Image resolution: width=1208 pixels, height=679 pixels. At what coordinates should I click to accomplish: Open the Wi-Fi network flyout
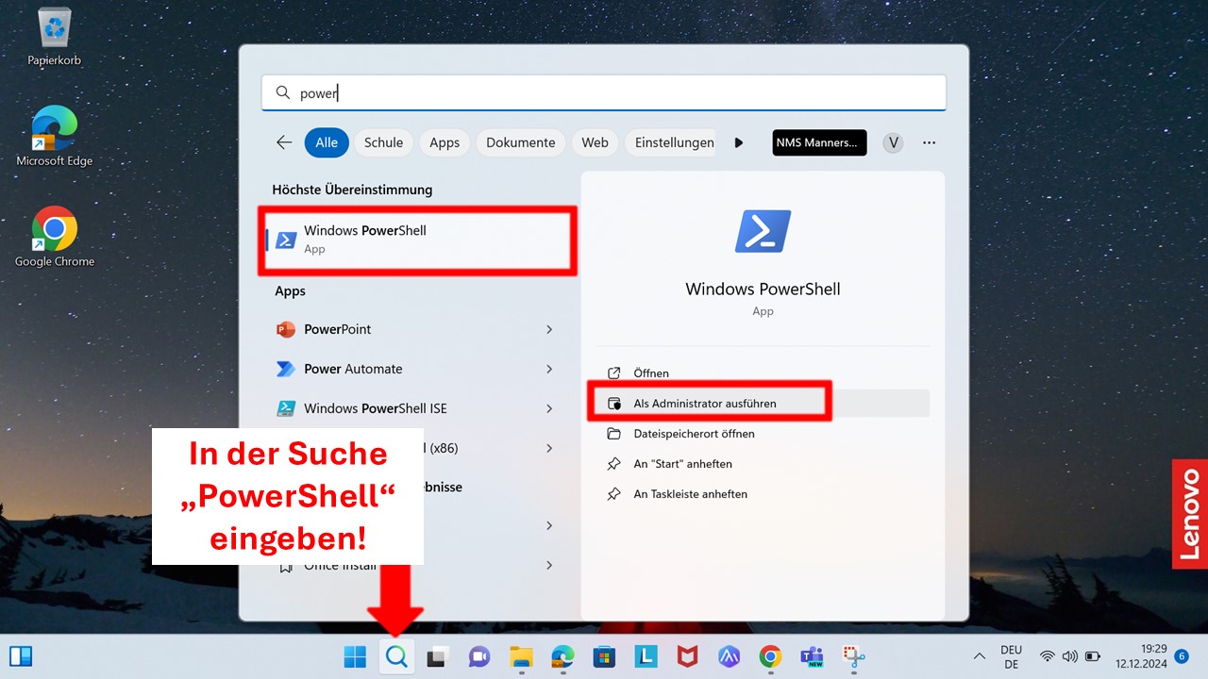tap(1048, 656)
